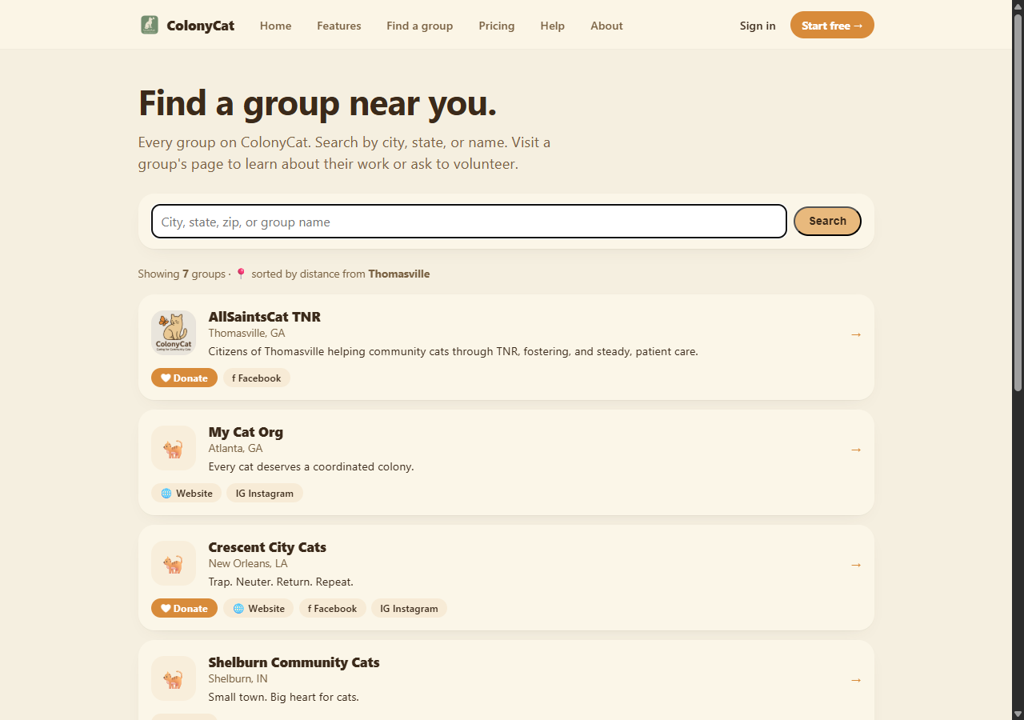Click "Small town. Big heart for cats."
The height and width of the screenshot is (720, 1024).
pos(284,697)
